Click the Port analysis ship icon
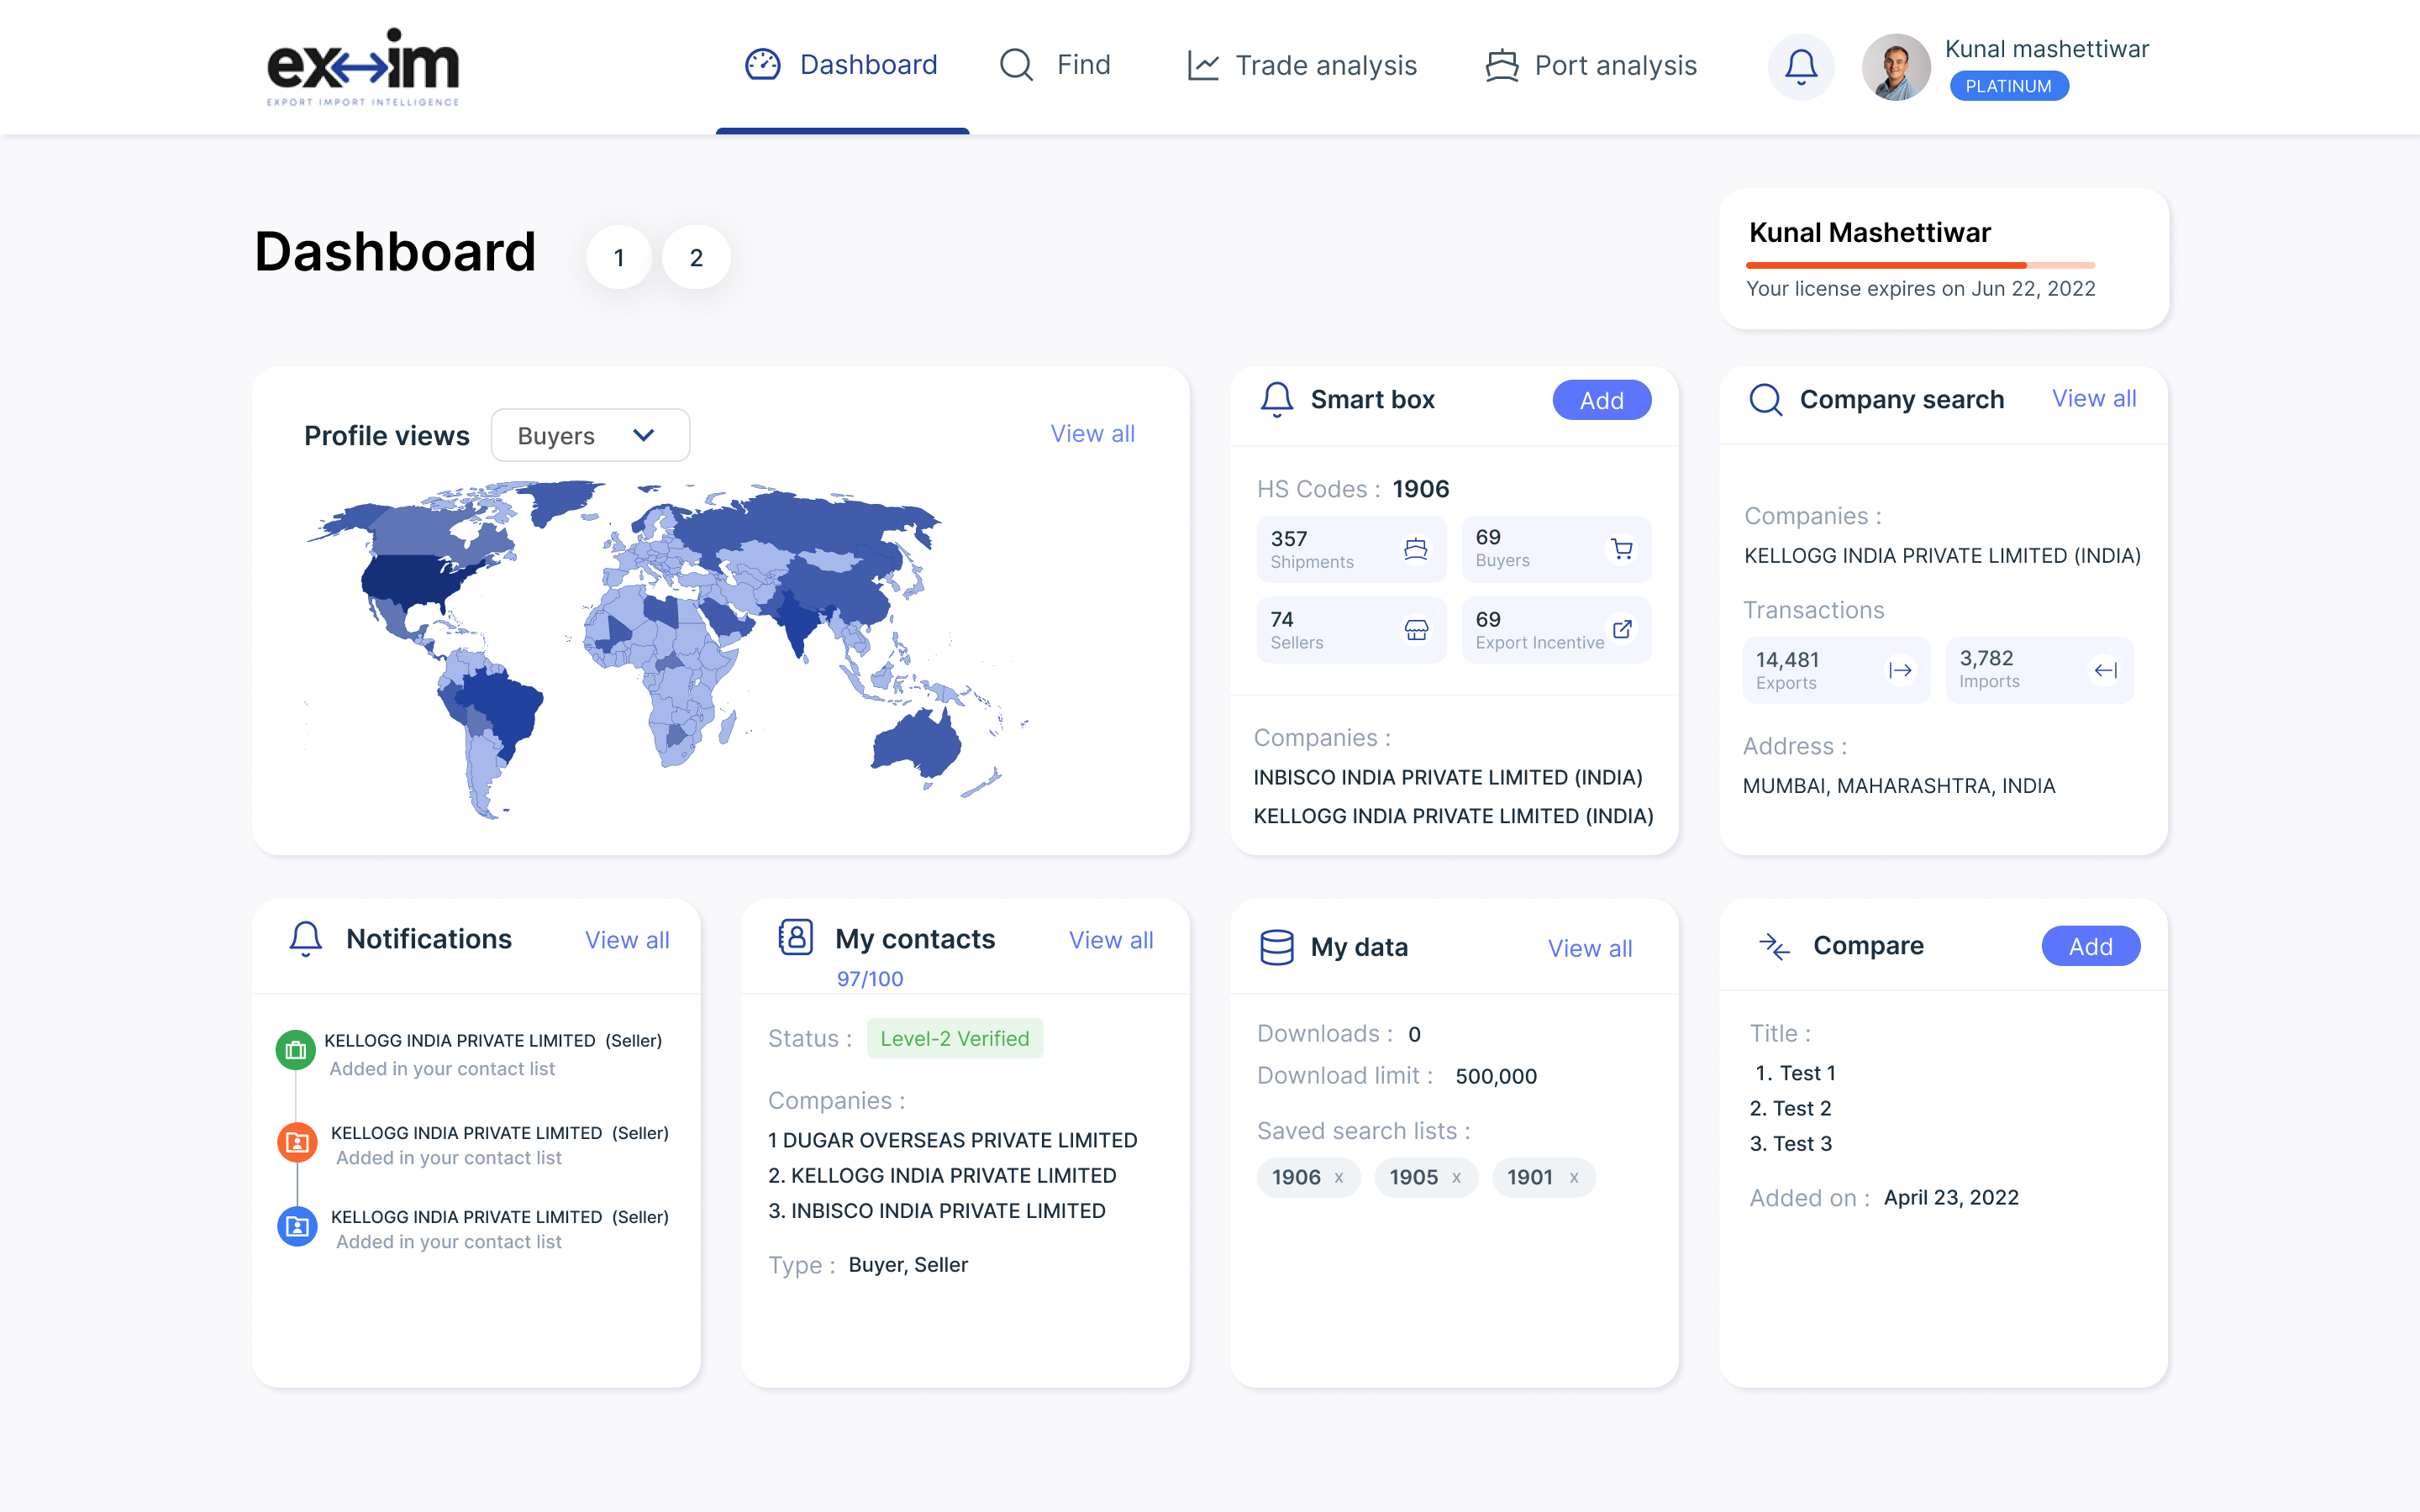 click(1501, 66)
